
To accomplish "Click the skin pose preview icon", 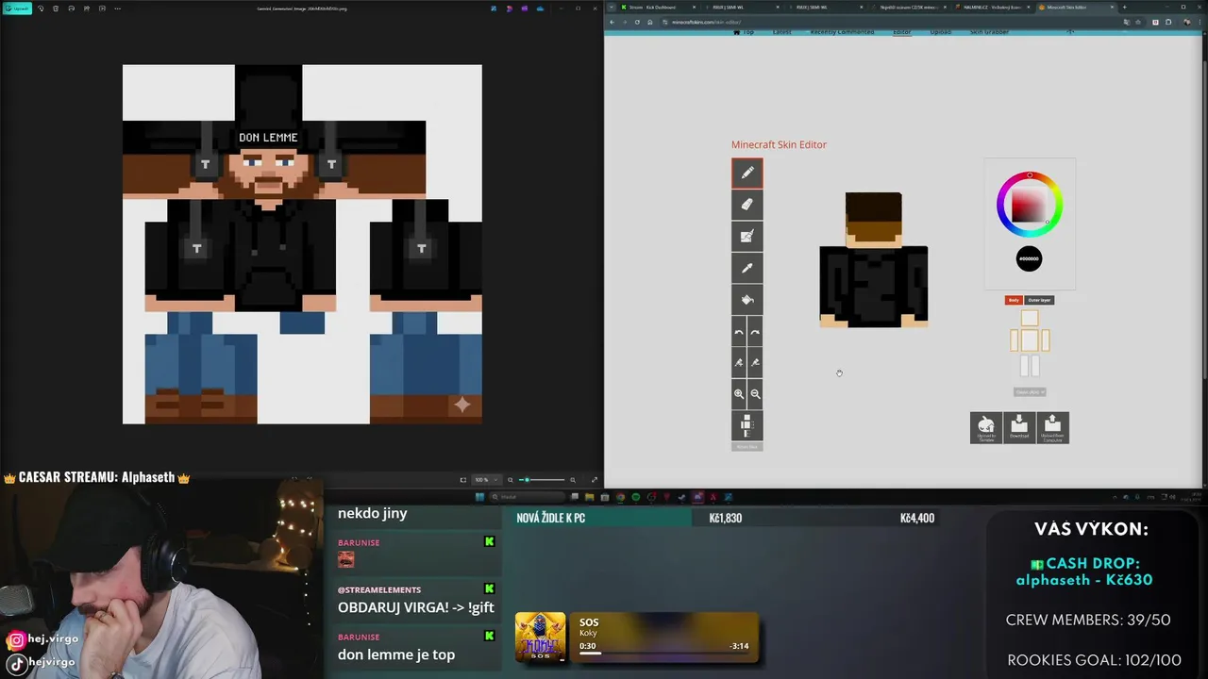I will 747,425.
